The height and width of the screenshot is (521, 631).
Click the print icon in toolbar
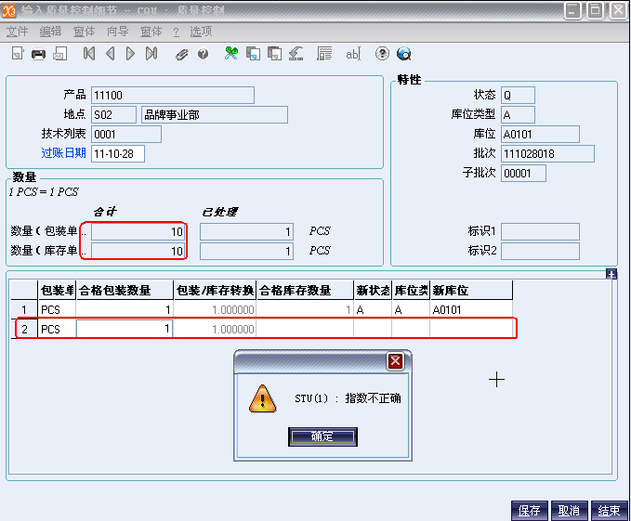(38, 54)
